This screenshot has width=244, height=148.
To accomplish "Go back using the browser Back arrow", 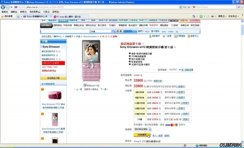I will pyautogui.click(x=3, y=7).
